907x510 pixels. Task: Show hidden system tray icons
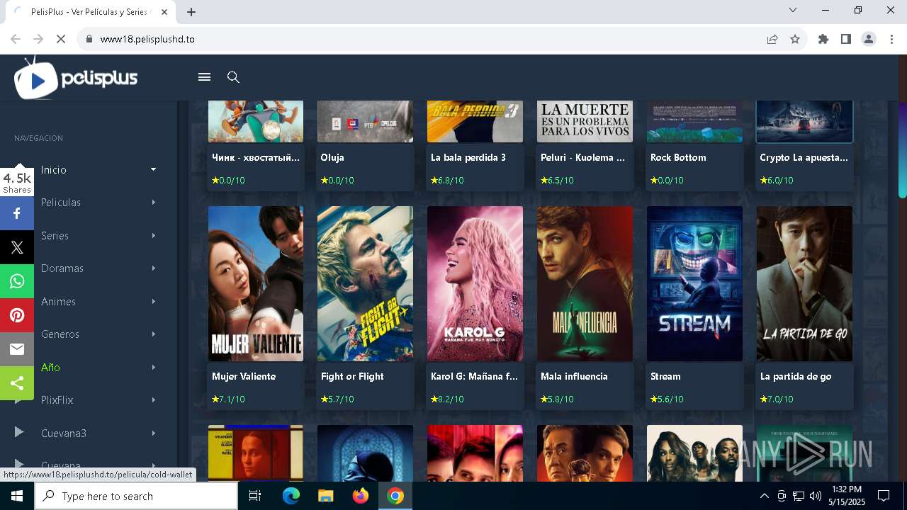(764, 496)
